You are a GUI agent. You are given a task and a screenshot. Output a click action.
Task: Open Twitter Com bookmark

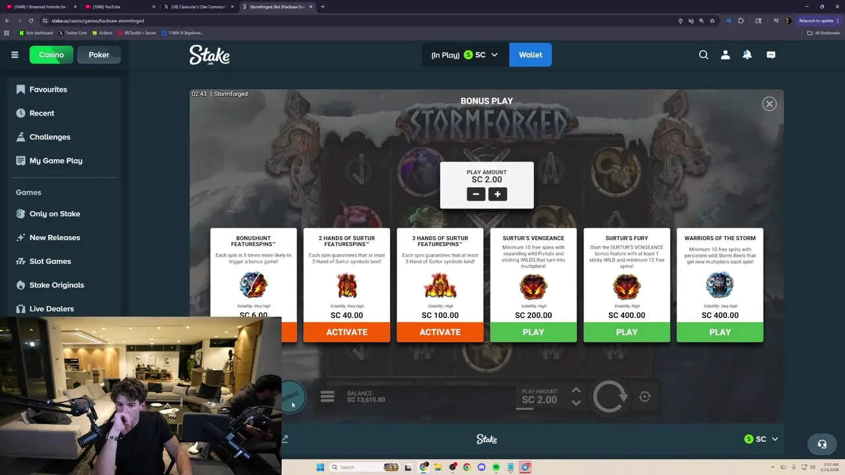click(73, 32)
